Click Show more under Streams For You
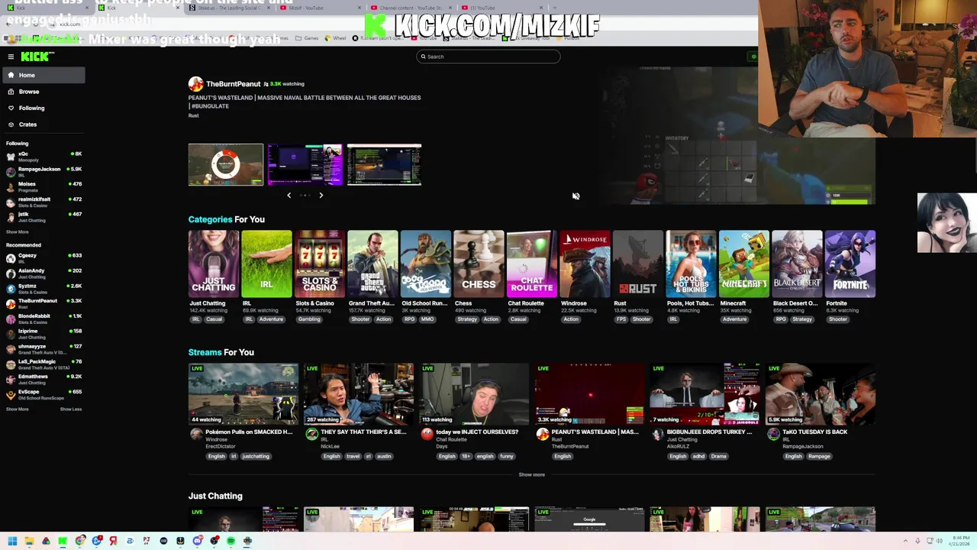 pos(532,474)
